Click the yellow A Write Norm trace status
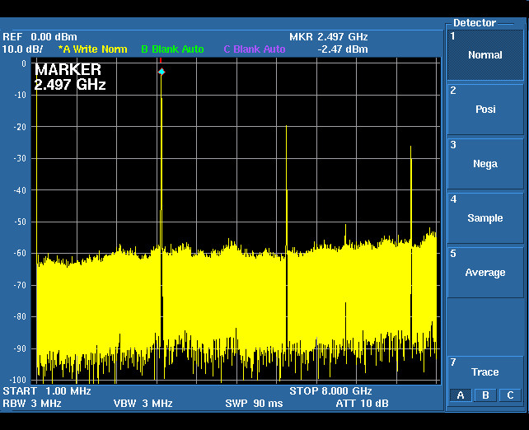 point(93,49)
